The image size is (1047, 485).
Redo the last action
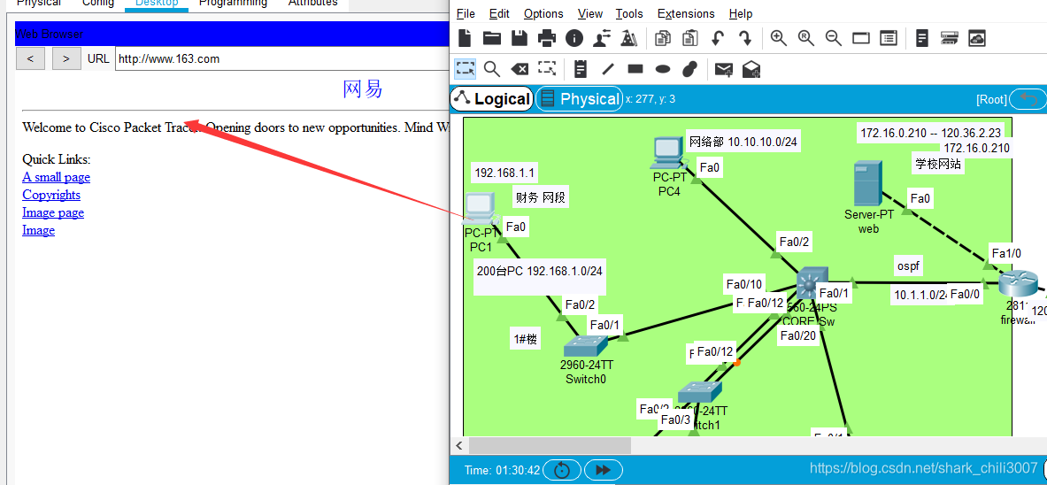tap(745, 38)
